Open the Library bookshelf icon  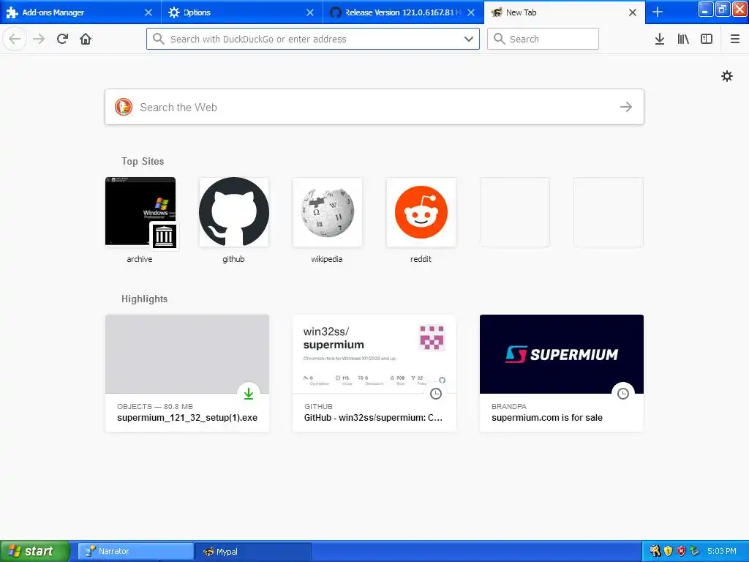683,39
